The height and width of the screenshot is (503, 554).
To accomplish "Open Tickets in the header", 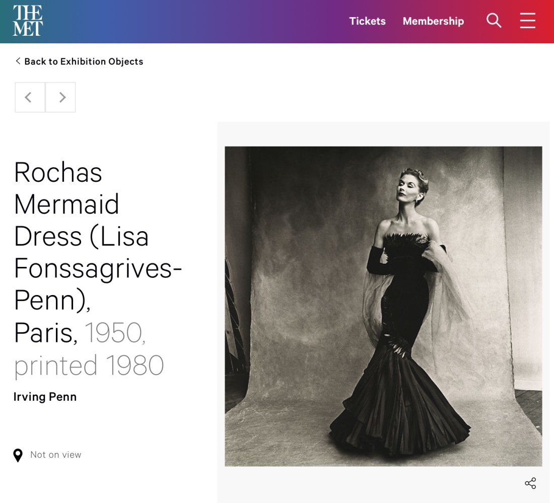I will pos(367,21).
